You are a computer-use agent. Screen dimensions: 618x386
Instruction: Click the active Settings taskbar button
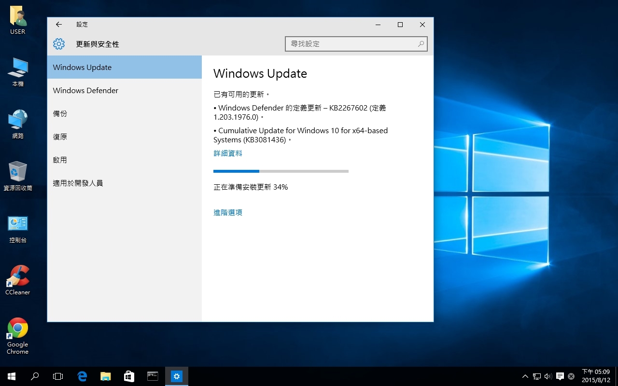point(177,376)
